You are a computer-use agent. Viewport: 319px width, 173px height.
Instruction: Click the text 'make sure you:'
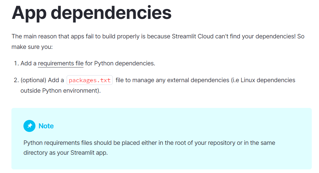coord(32,47)
